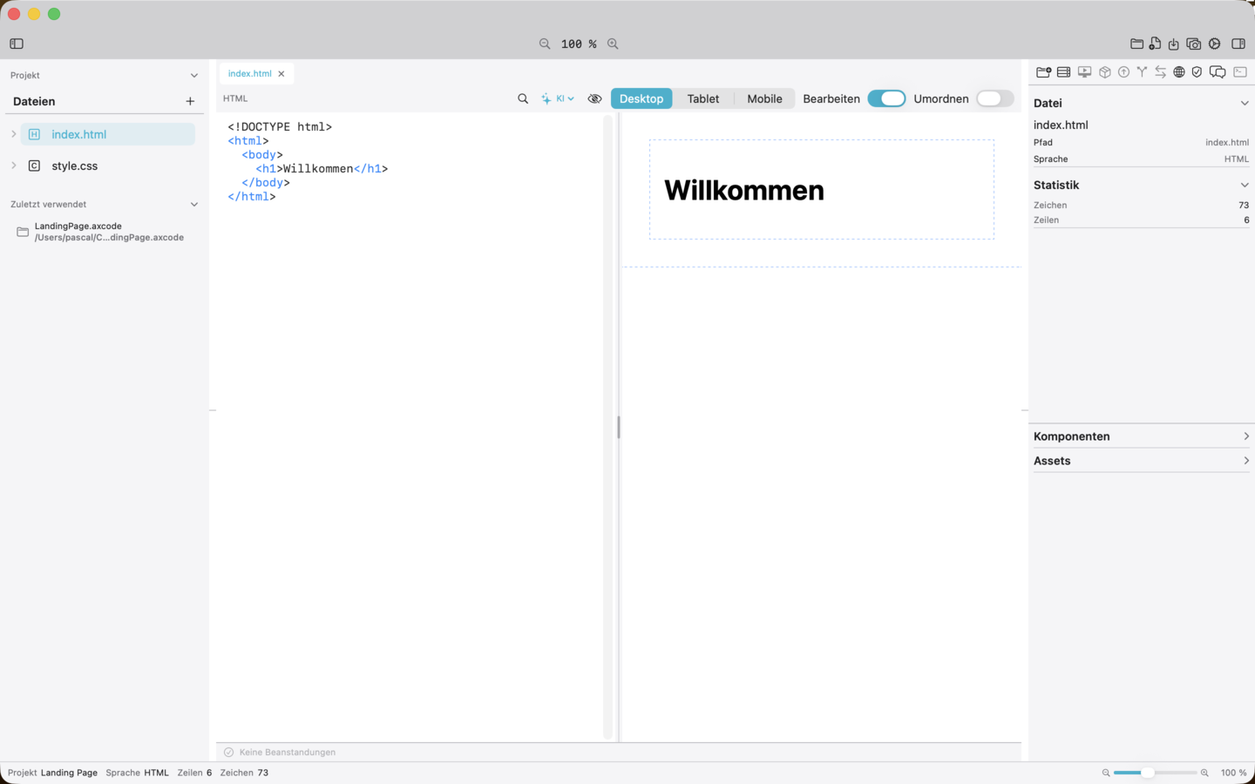
Task: Open the terminal icon in the inspector
Action: pyautogui.click(x=1240, y=72)
